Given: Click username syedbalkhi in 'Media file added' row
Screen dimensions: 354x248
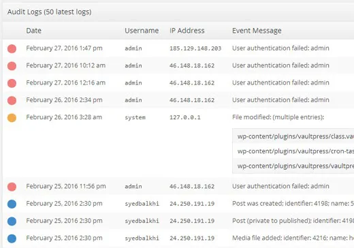Looking at the screenshot, I should tap(142, 238).
